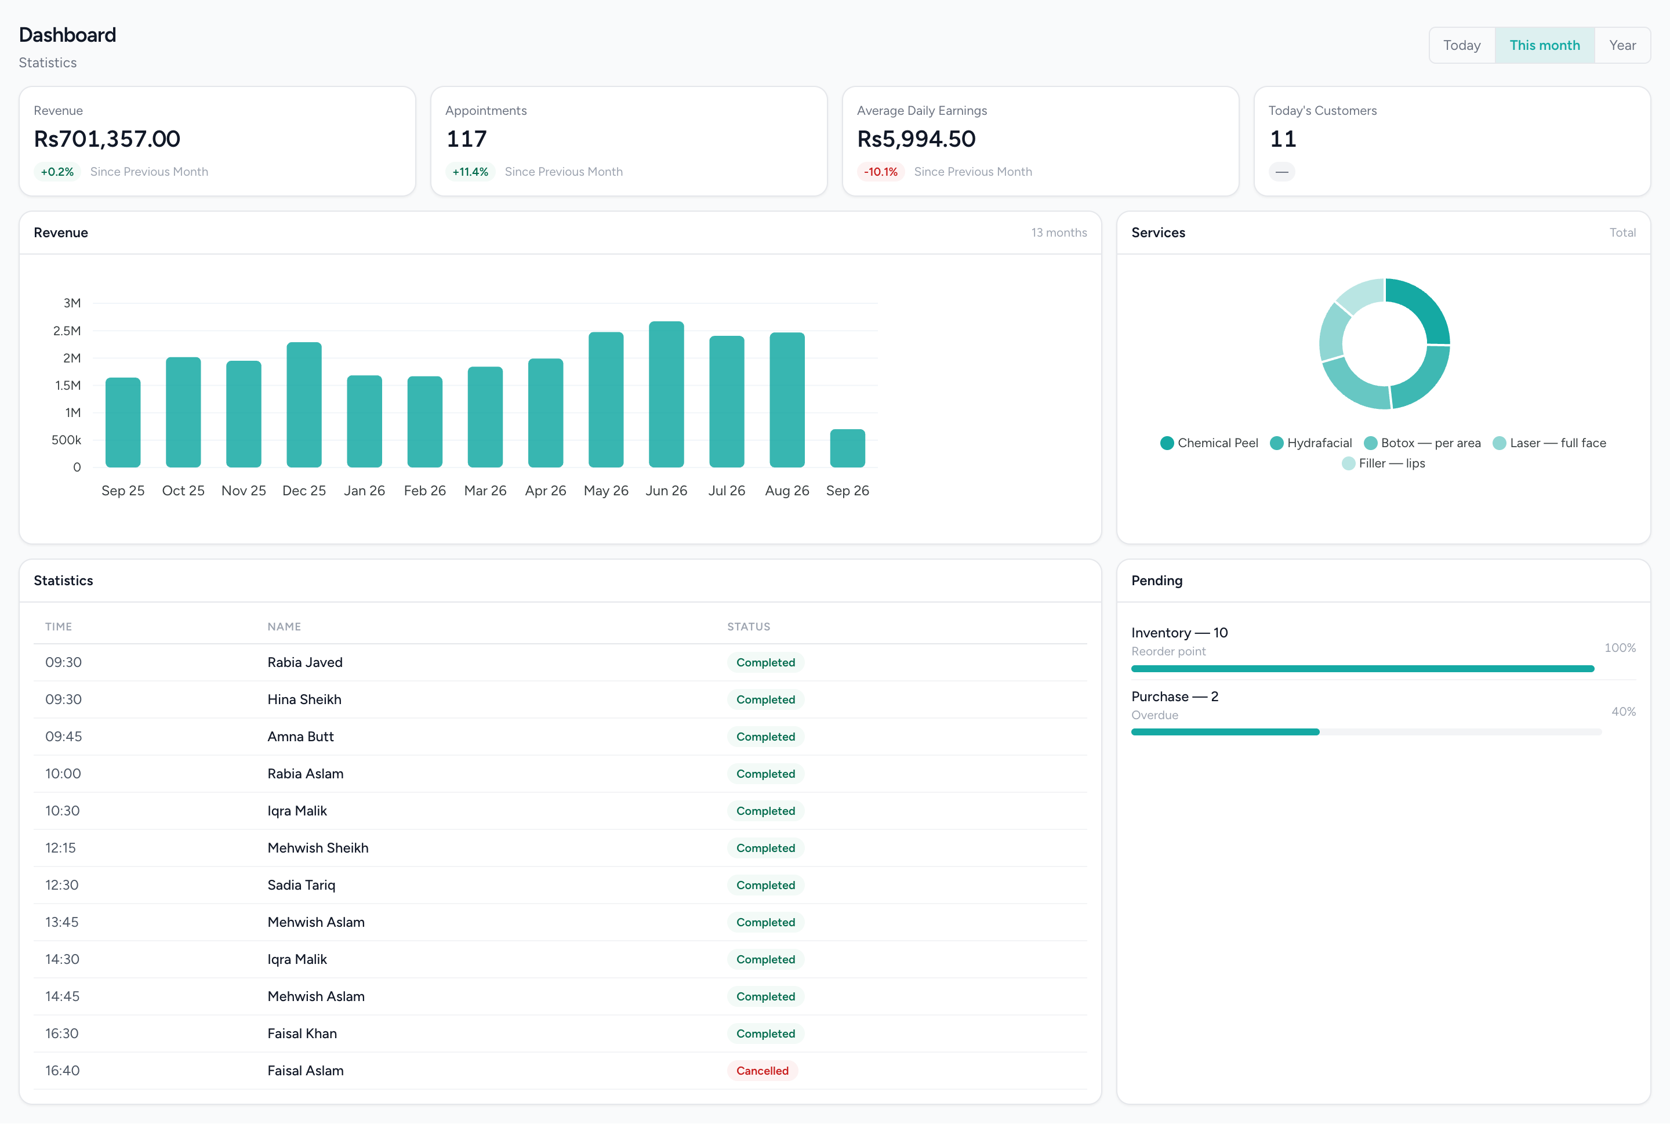
Task: Click the Appointments value 117
Action: click(467, 139)
